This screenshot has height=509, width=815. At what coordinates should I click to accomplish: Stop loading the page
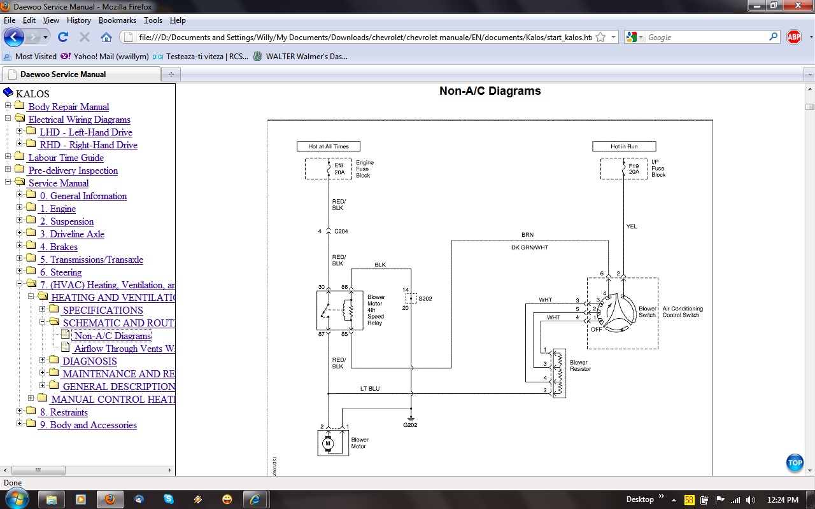click(x=84, y=37)
